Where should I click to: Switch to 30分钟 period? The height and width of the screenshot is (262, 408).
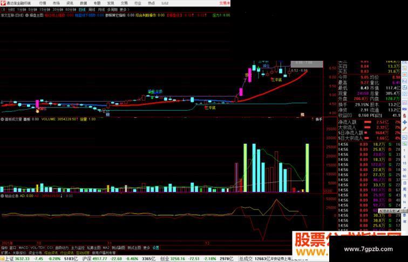pos(58,10)
